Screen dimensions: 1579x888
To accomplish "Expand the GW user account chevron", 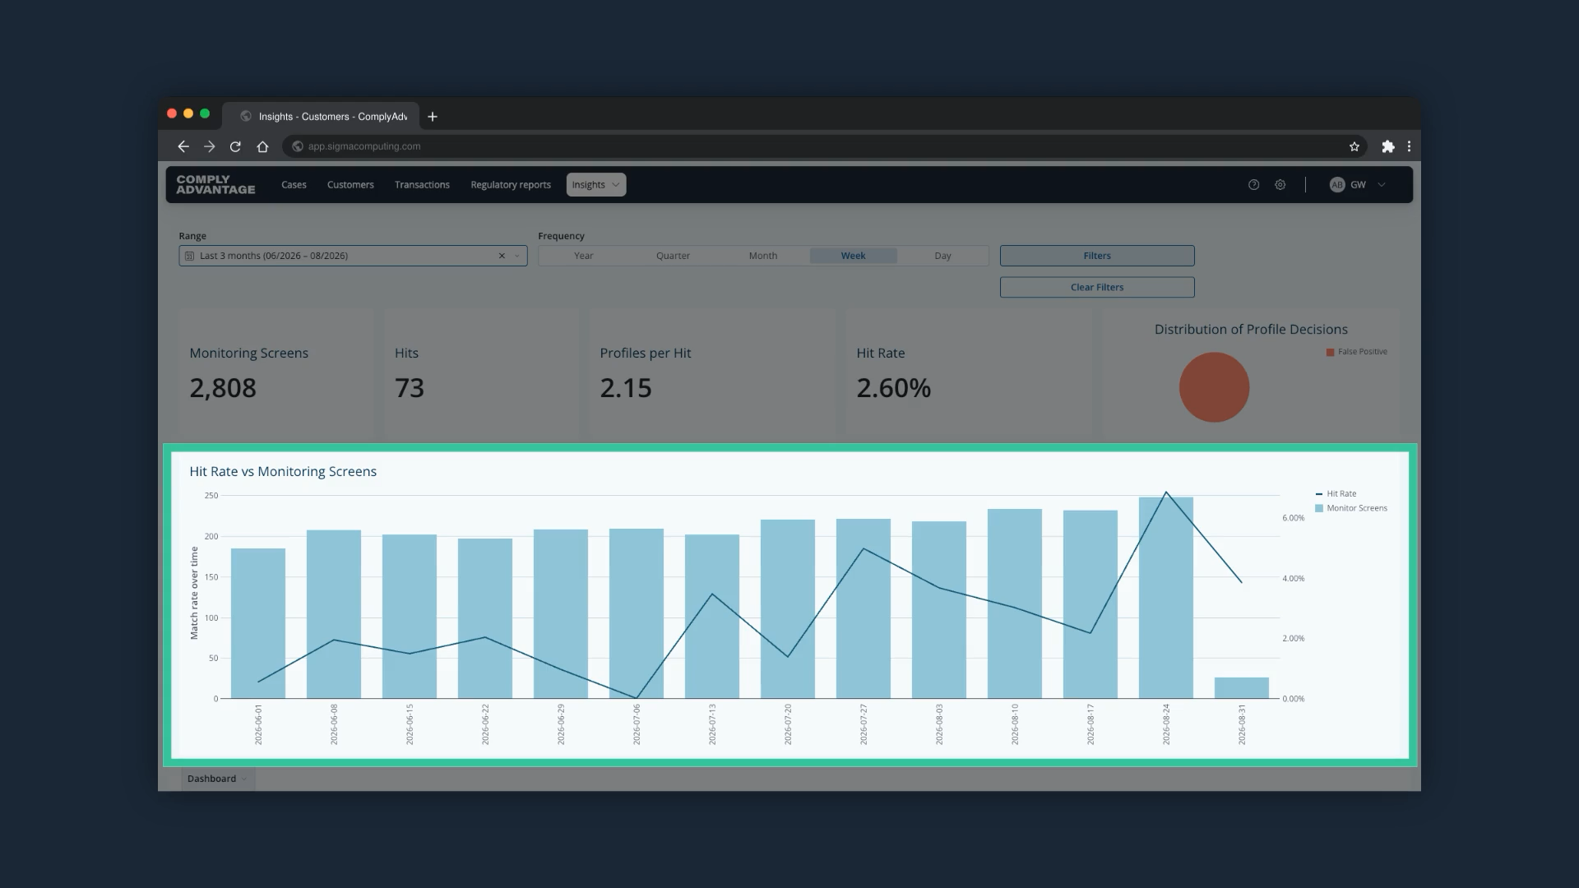I will pyautogui.click(x=1382, y=185).
